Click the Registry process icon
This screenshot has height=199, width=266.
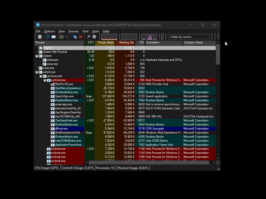(x=40, y=48)
